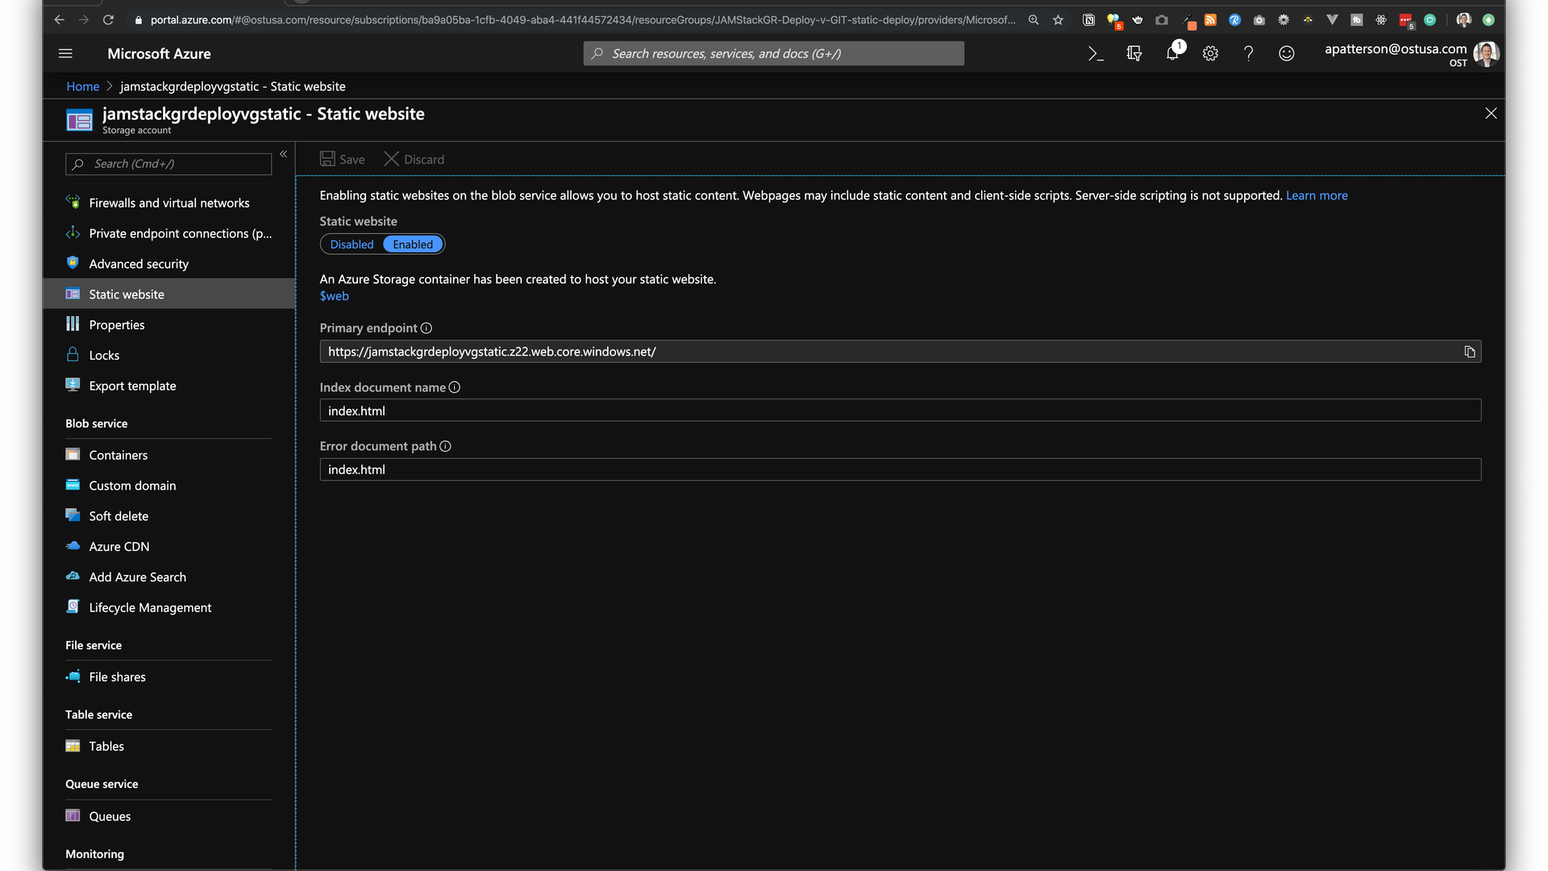Open Azure CDN in sidebar

(119, 547)
